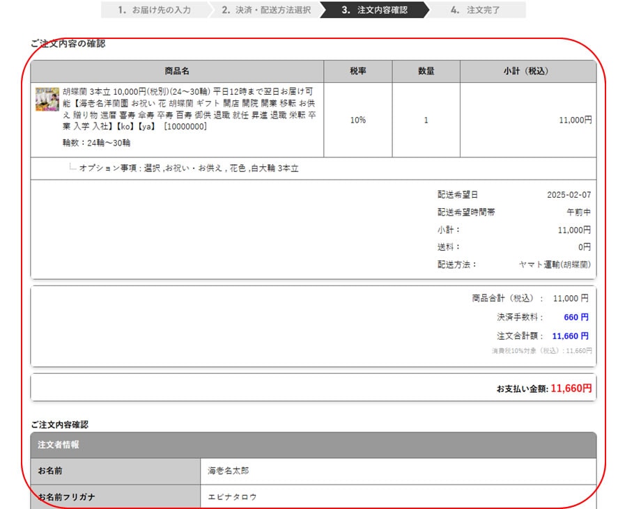The width and height of the screenshot is (618, 509).
Task: Click the 税率 column header
Action: coord(358,71)
